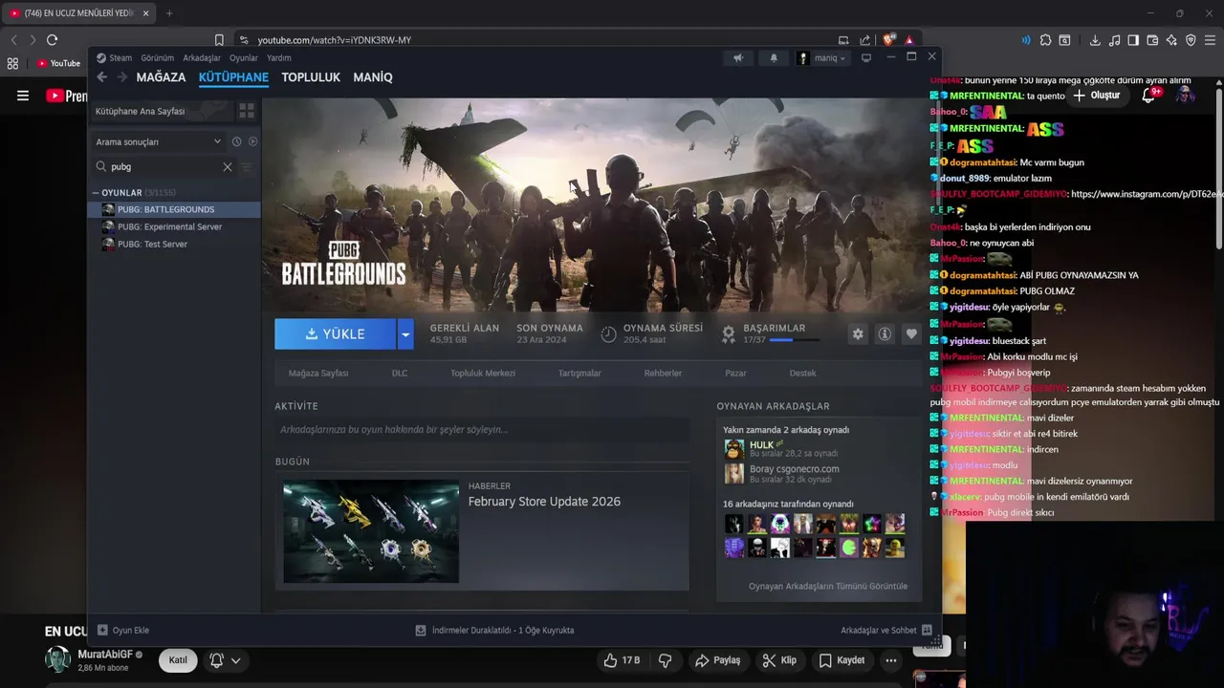The height and width of the screenshot is (688, 1224).
Task: Toggle YouTube channel notification bell
Action: 225,660
